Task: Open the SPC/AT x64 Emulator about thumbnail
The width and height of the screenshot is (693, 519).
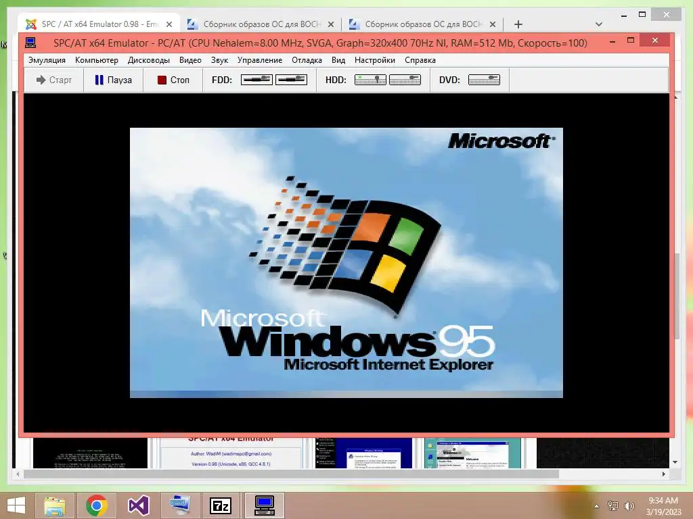Action: pyautogui.click(x=231, y=453)
